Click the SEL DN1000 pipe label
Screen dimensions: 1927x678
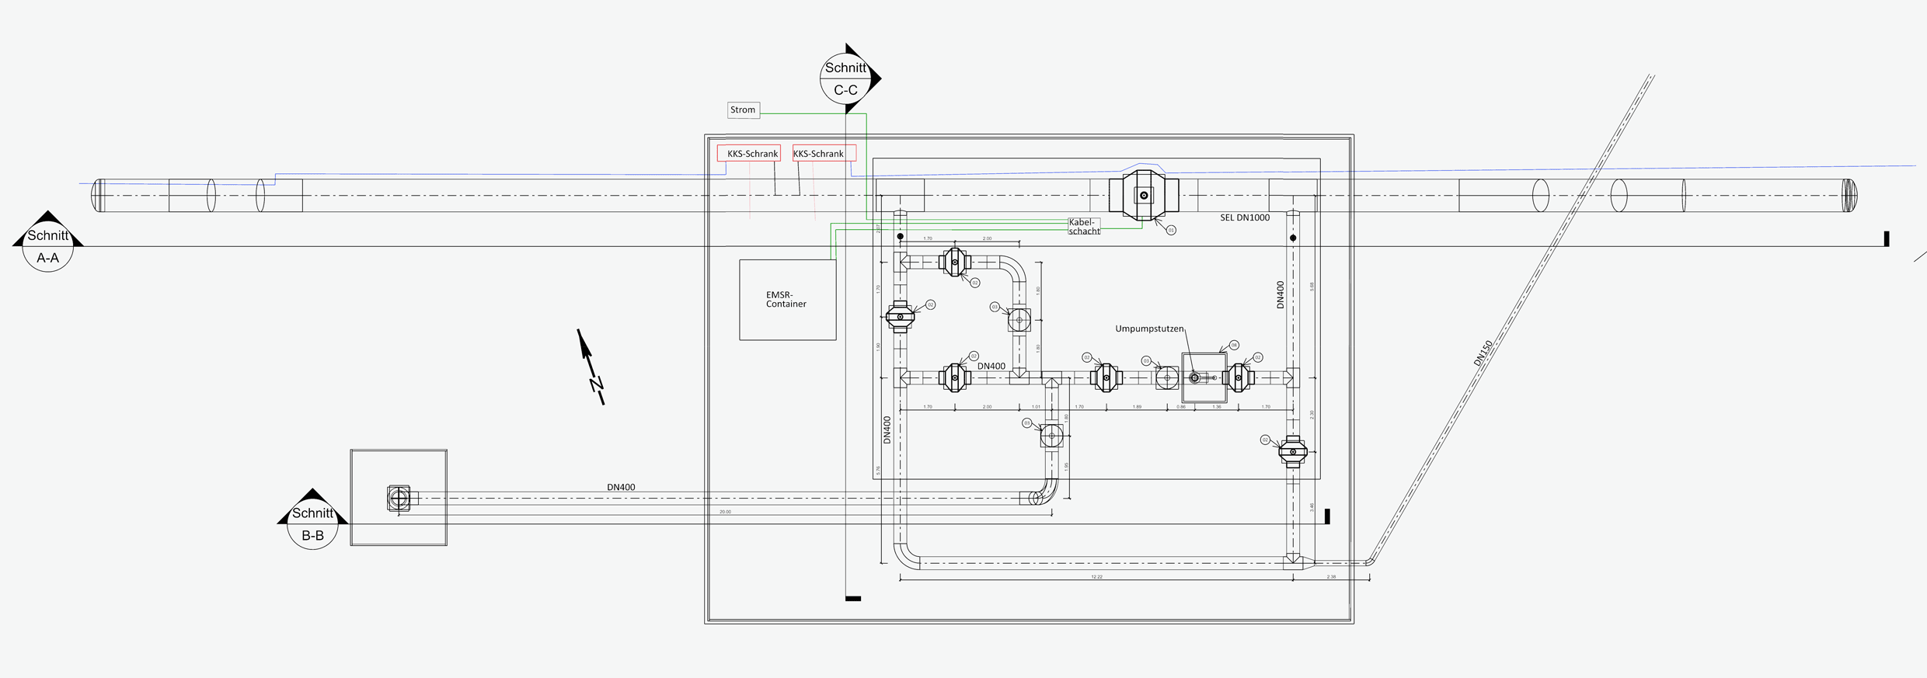(1244, 218)
